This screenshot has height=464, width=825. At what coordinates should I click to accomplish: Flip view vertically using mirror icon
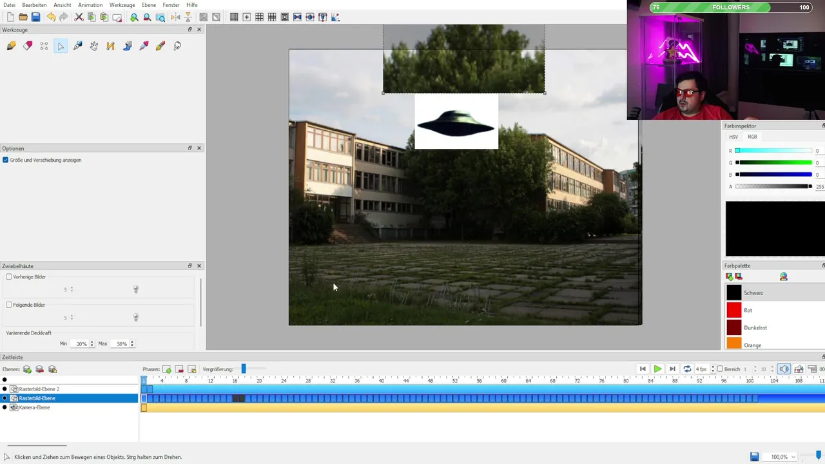(x=188, y=17)
